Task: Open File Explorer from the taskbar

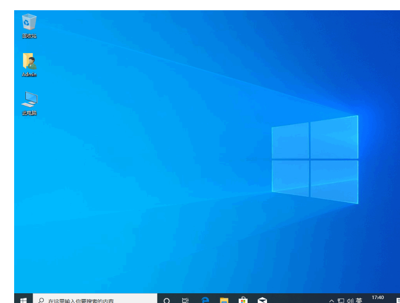Action: pyautogui.click(x=224, y=300)
